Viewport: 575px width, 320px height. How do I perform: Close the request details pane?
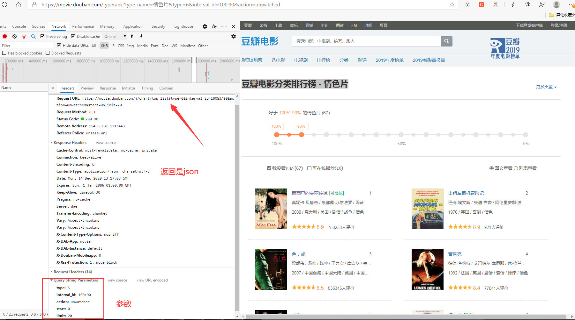pyautogui.click(x=53, y=88)
